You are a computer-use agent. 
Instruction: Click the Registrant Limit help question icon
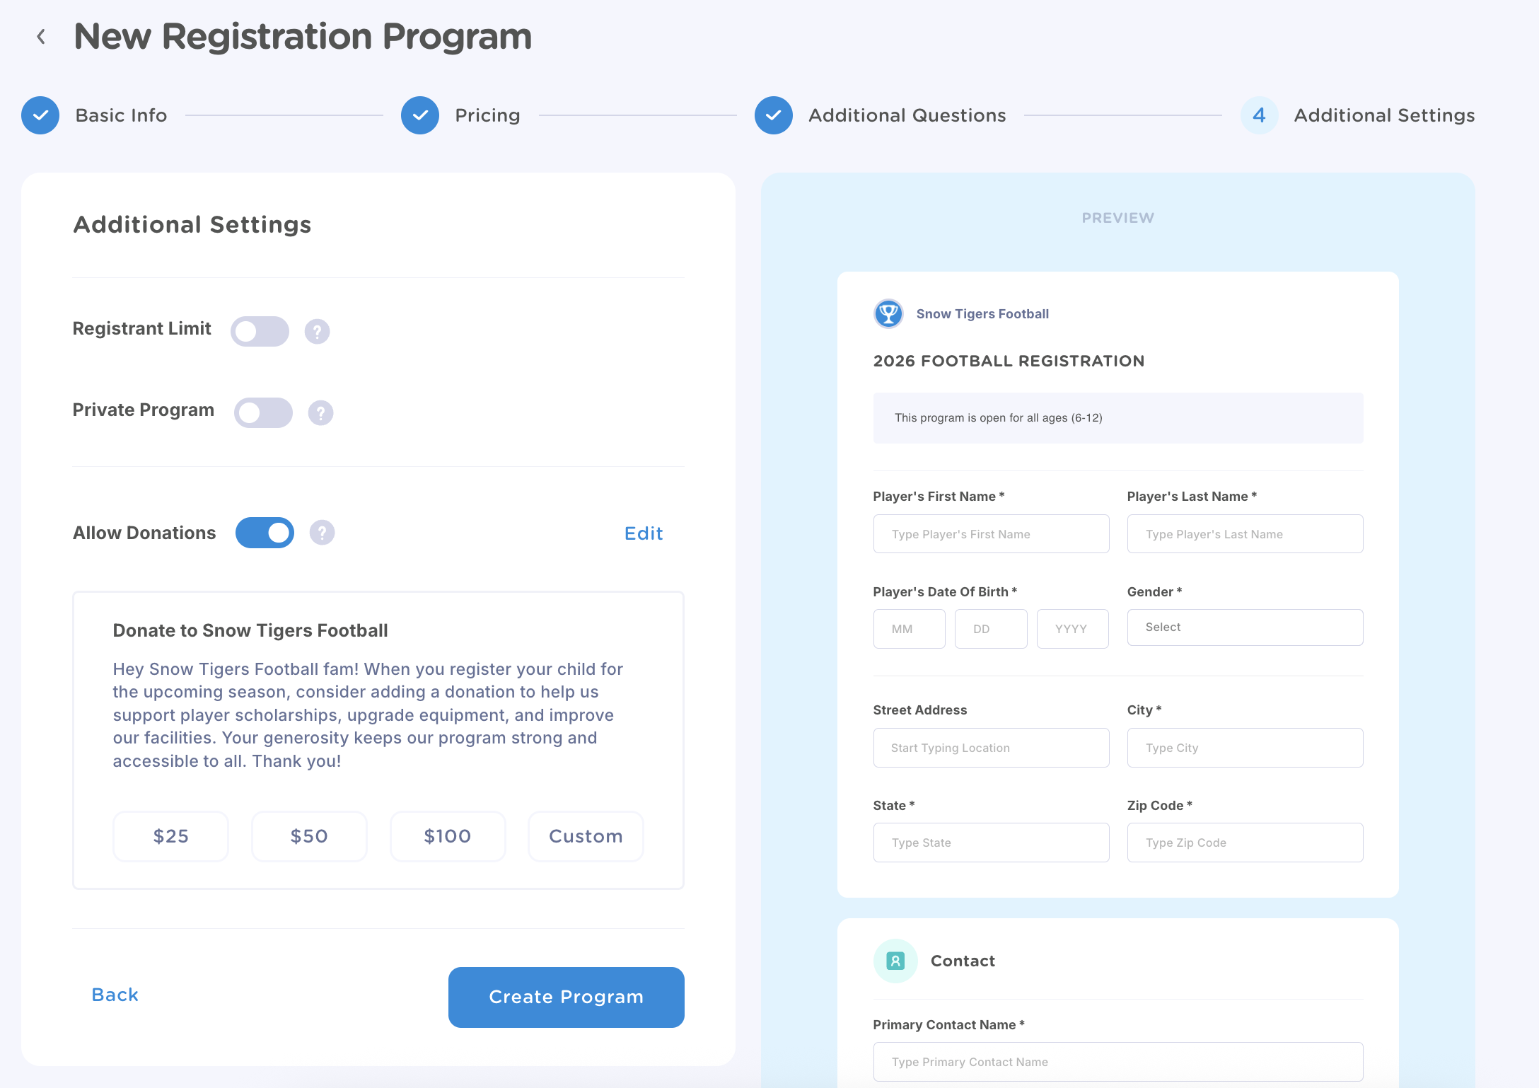click(317, 331)
